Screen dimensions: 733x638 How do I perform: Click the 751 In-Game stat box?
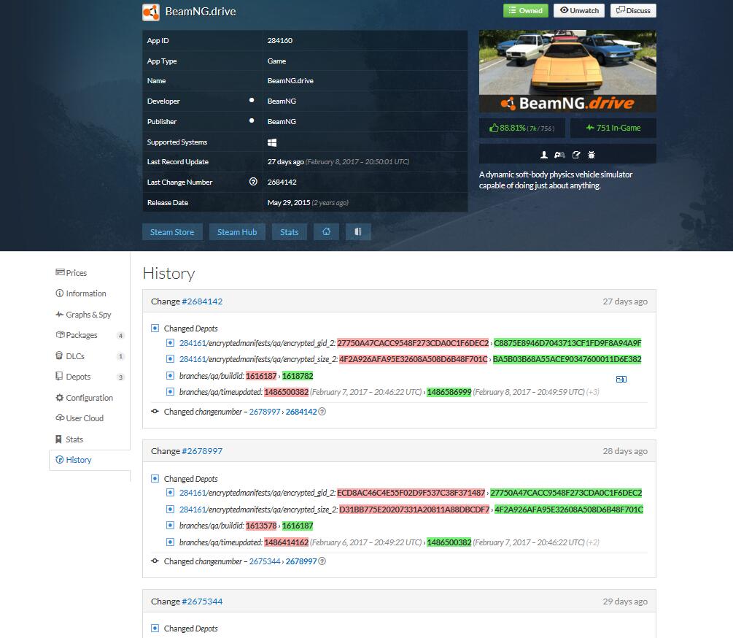point(613,128)
